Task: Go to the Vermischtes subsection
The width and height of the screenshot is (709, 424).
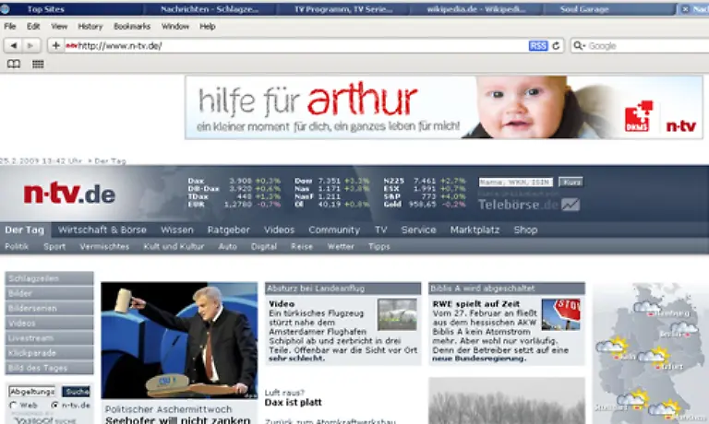Action: click(104, 246)
